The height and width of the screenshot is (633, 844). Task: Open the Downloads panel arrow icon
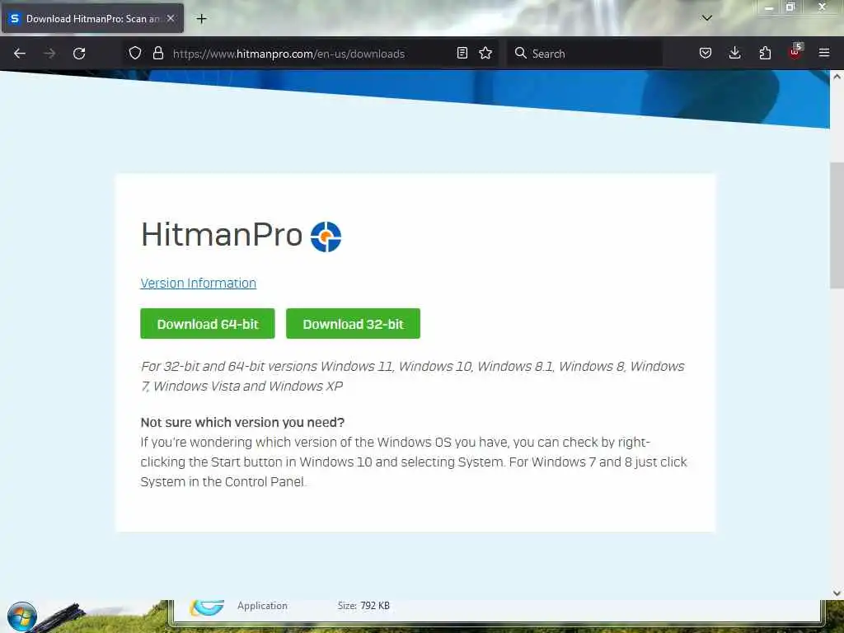coord(734,53)
